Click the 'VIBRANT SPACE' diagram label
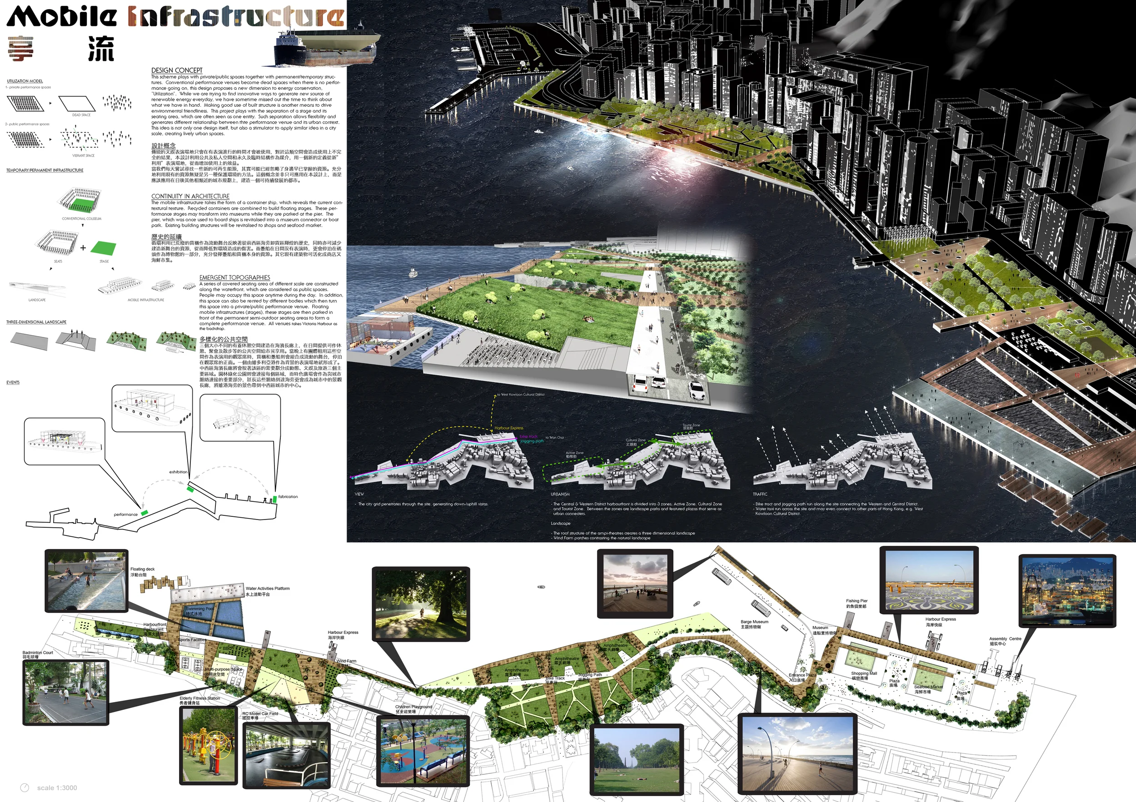1136x802 pixels. coord(83,155)
